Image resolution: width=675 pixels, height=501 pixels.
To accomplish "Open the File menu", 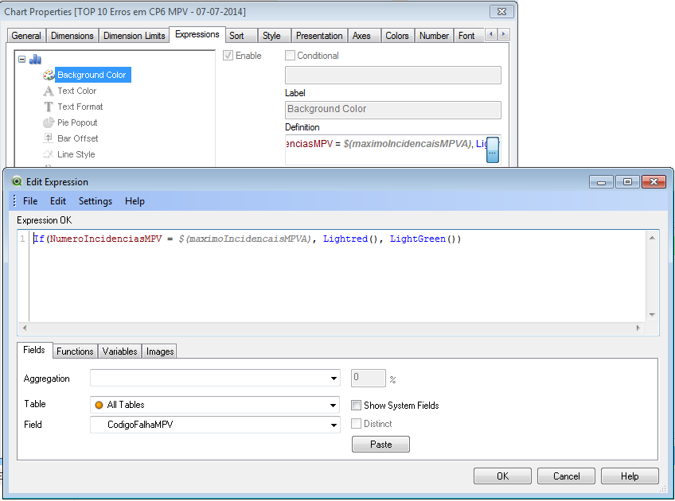I will tap(30, 201).
